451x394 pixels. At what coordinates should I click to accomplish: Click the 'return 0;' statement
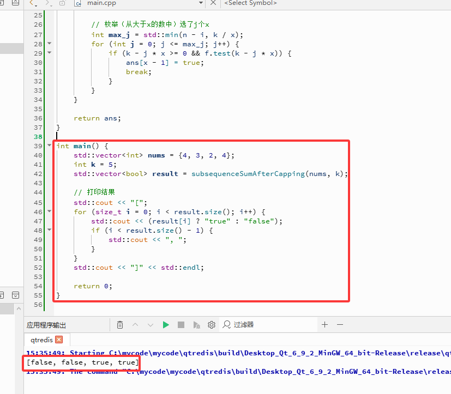pos(93,286)
